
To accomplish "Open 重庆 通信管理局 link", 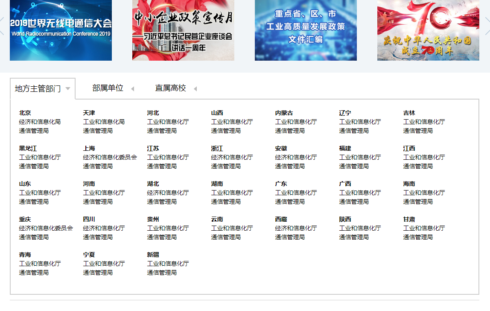I will [34, 237].
